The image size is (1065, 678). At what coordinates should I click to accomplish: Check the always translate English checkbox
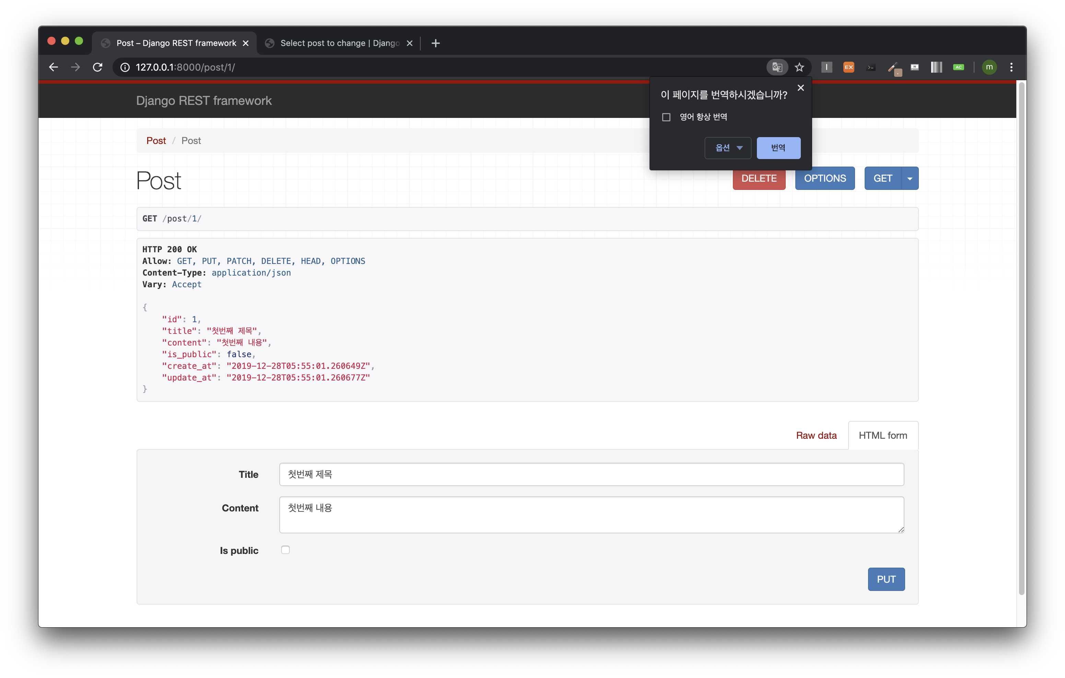click(666, 117)
